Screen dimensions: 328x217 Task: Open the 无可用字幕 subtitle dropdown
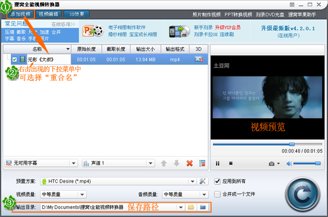coord(41,163)
